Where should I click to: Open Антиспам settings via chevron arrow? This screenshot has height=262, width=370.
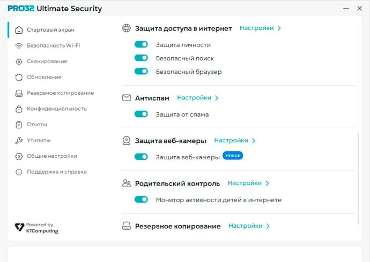[217, 98]
